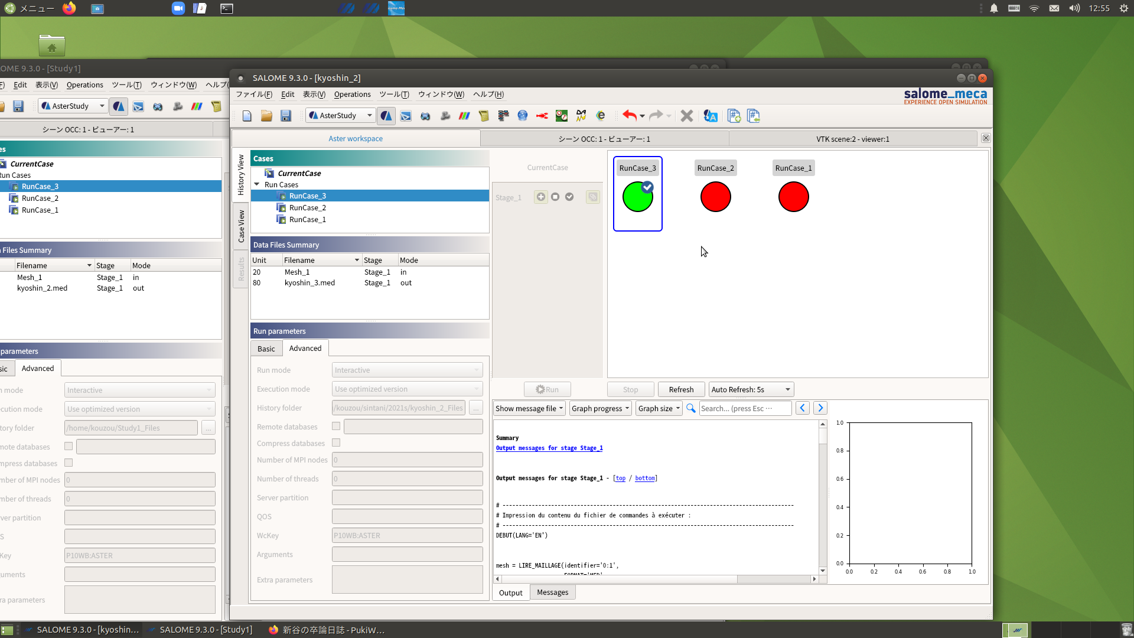
Task: Redo the last undone action
Action: tap(656, 116)
